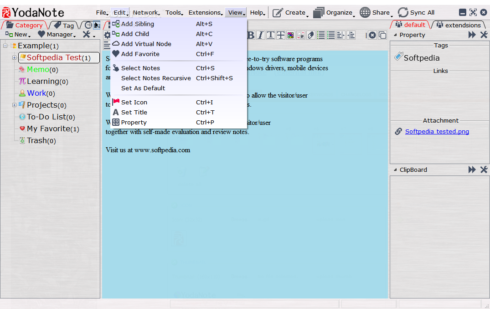490x309 pixels.
Task: Choose Select Notes Recursive menu entry
Action: click(178, 78)
